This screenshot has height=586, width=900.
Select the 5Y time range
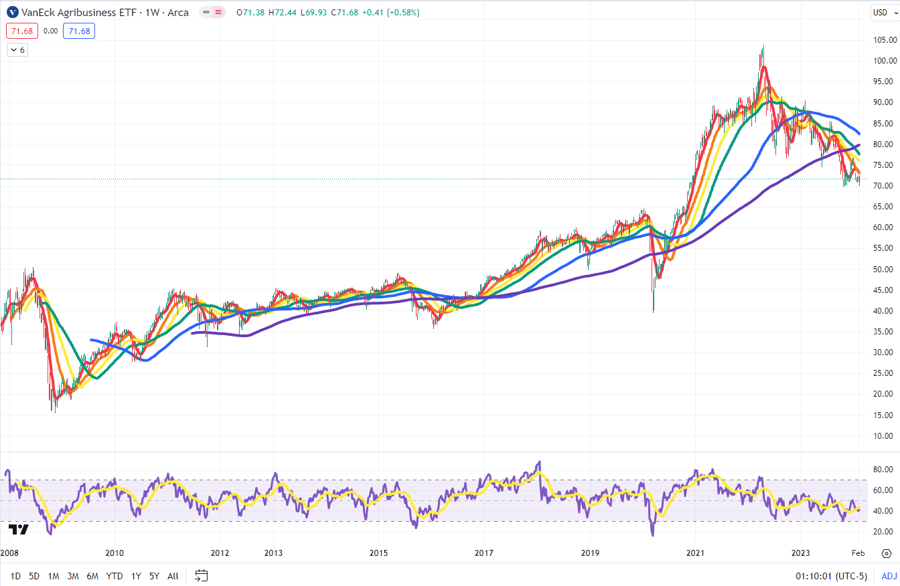pos(155,576)
